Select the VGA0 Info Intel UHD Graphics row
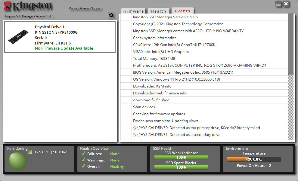Viewport: 298px width, 181px height. [x=204, y=52]
